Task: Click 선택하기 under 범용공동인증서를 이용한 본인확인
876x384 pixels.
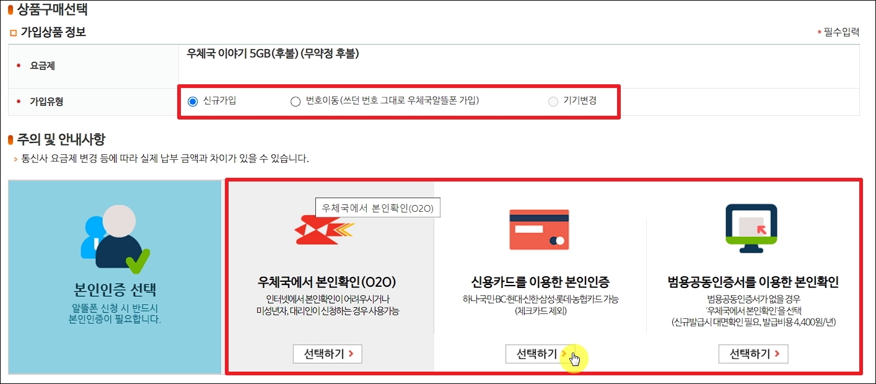Action: click(753, 354)
